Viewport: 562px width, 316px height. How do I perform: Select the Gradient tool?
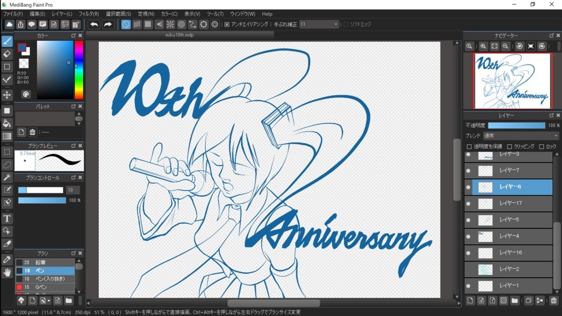pyautogui.click(x=7, y=136)
